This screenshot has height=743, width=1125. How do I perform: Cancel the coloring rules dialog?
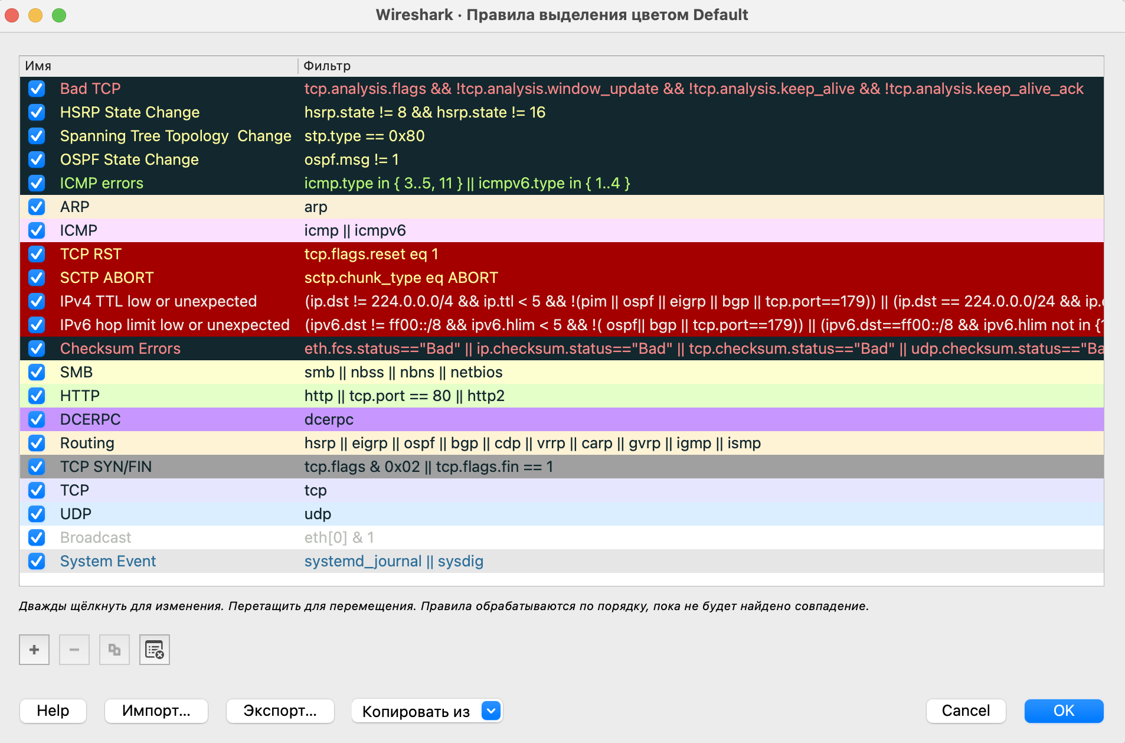pos(966,711)
